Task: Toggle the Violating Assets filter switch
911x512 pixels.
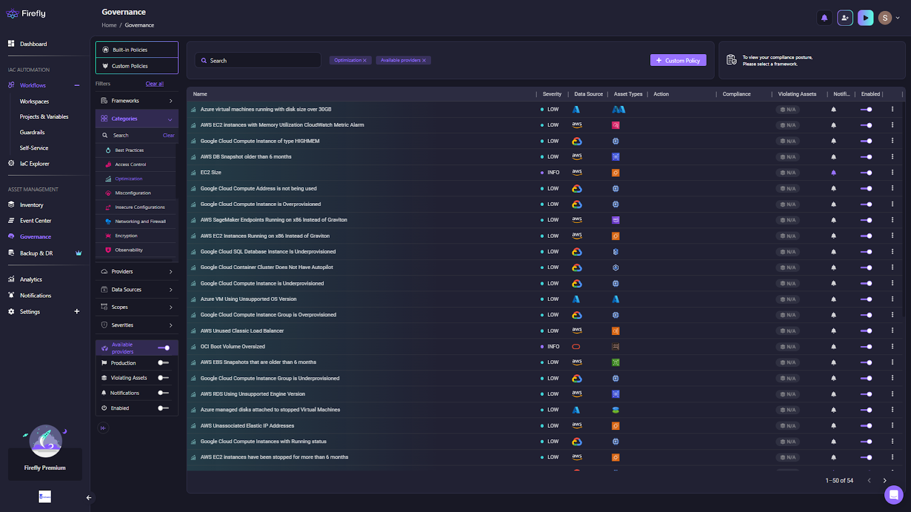Action: (x=163, y=378)
